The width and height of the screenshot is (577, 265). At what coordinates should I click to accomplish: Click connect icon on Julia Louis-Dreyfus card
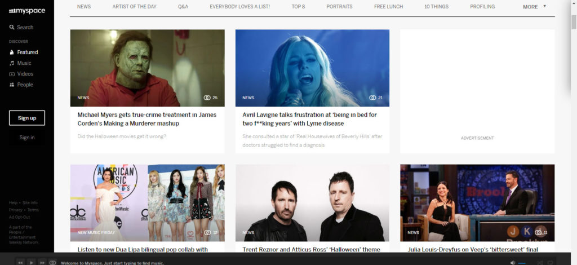click(x=538, y=233)
